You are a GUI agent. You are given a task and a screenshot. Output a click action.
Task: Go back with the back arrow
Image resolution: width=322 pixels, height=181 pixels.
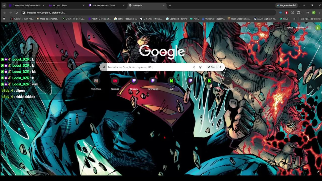pos(5,13)
